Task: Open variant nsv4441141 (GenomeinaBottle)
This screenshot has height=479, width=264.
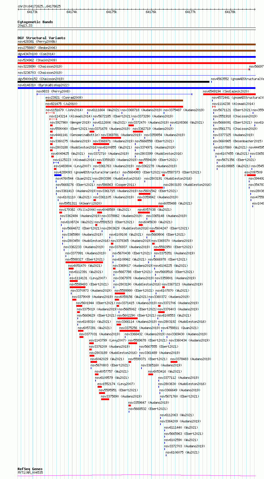Action: click(74, 135)
